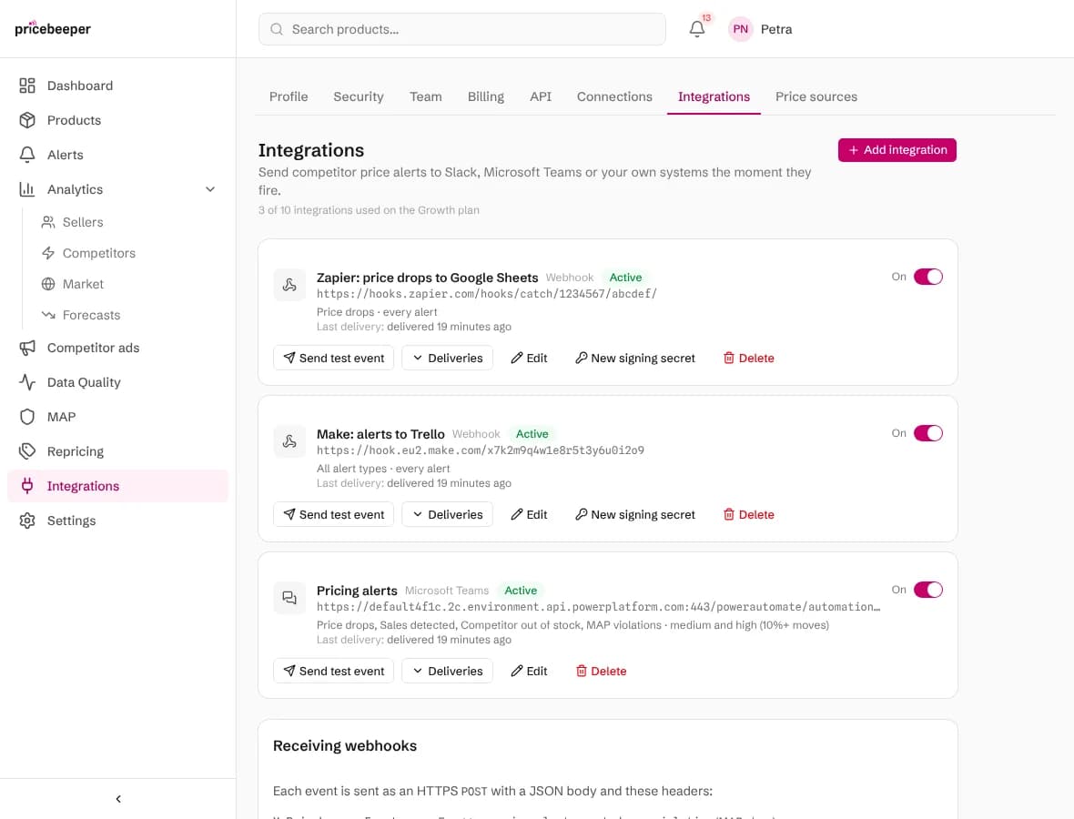This screenshot has height=819, width=1074.
Task: Delete the Zapier integration
Action: [x=749, y=359]
